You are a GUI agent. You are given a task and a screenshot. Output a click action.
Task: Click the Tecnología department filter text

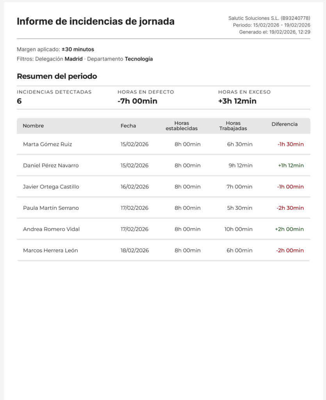[139, 59]
